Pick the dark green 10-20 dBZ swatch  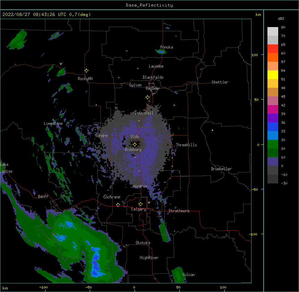click(x=273, y=153)
